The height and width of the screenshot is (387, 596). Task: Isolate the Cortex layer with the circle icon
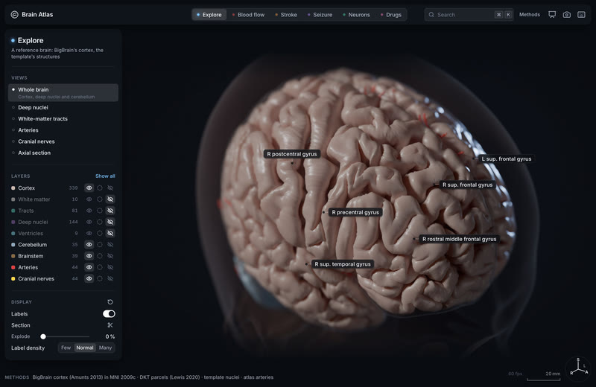[x=100, y=188]
